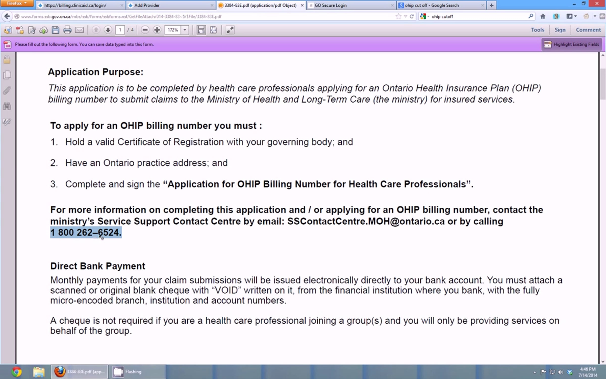Open the Comment pane
This screenshot has width=606, height=379.
[588, 30]
